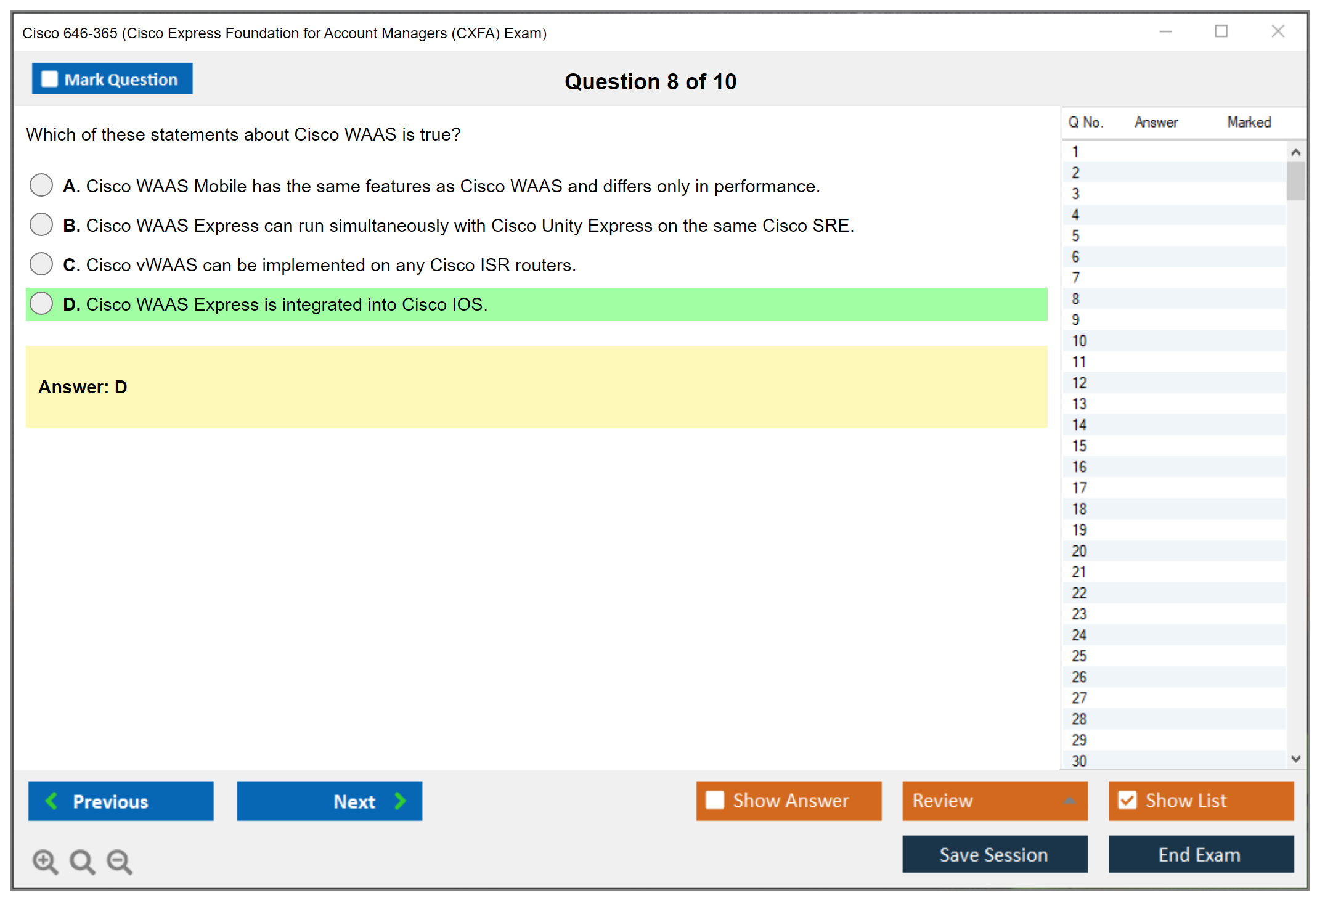Click the reset zoom magnifier icon

(x=82, y=861)
